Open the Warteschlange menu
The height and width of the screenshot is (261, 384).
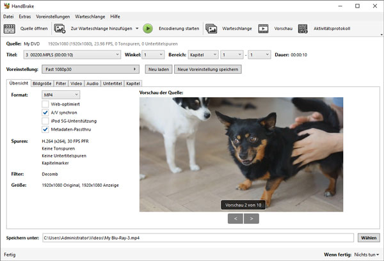coord(90,17)
